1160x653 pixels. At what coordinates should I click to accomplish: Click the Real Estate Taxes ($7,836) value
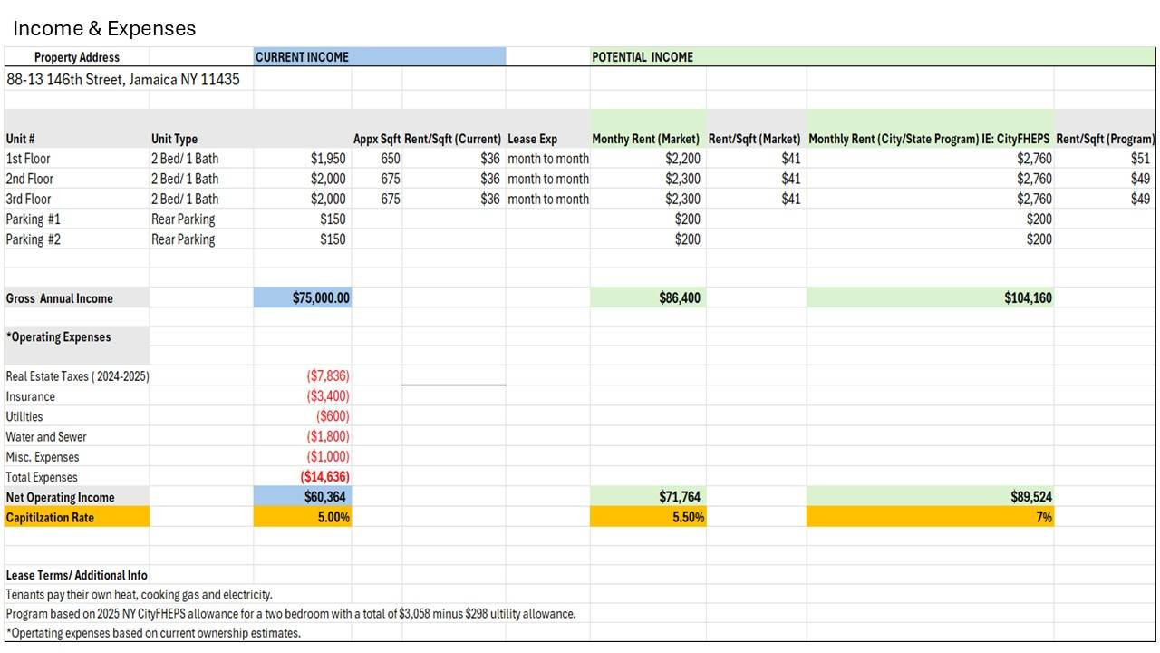(x=327, y=375)
